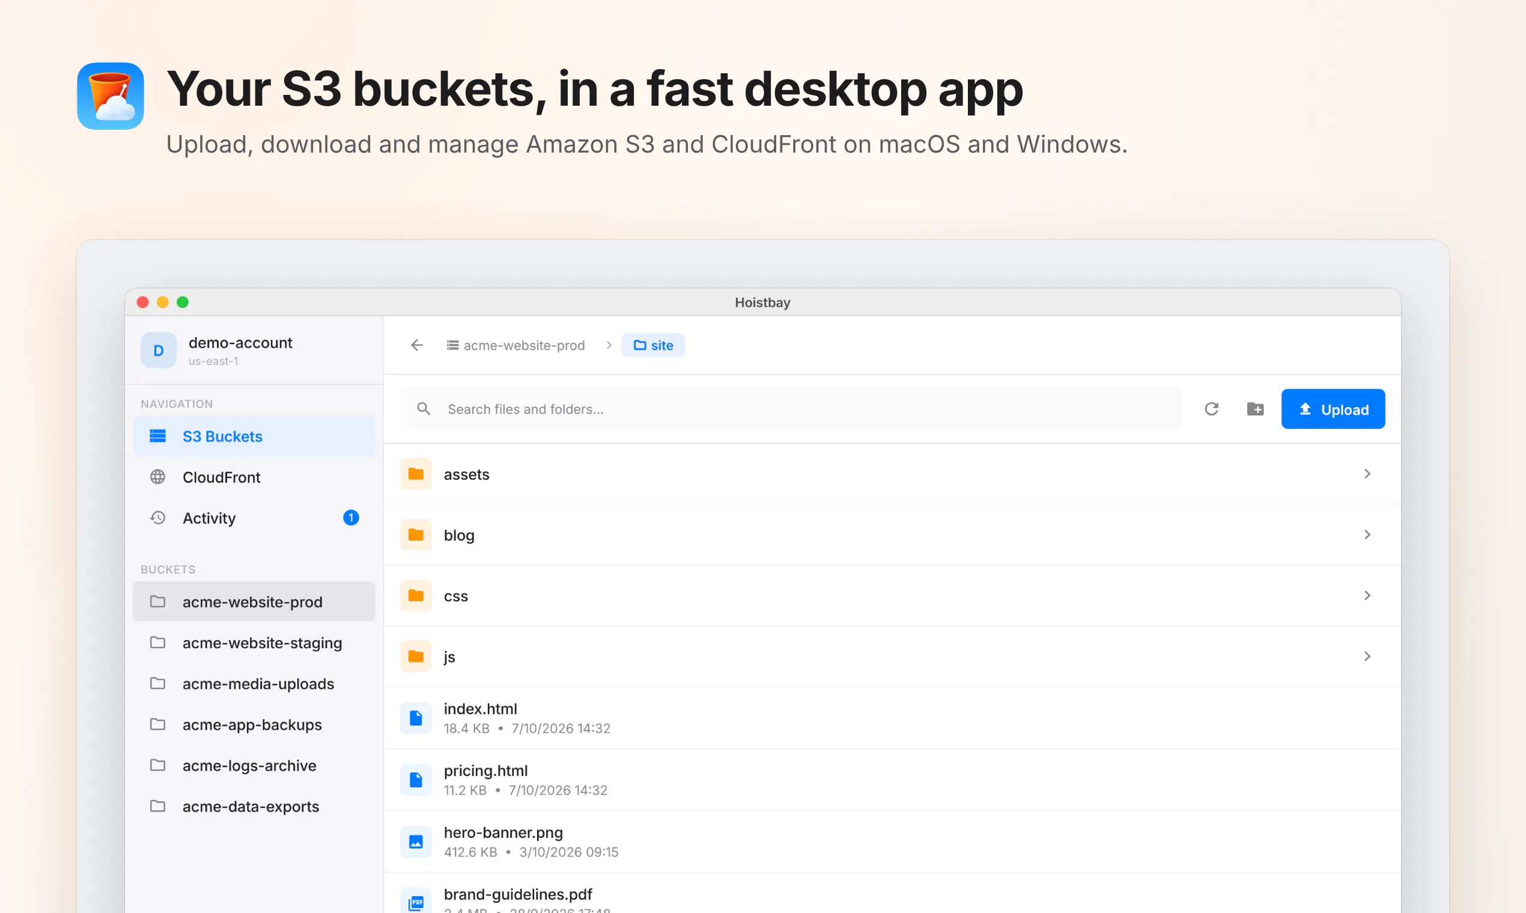Select the hero-banner.png file name
Viewport: 1526px width, 913px height.
[x=503, y=833]
